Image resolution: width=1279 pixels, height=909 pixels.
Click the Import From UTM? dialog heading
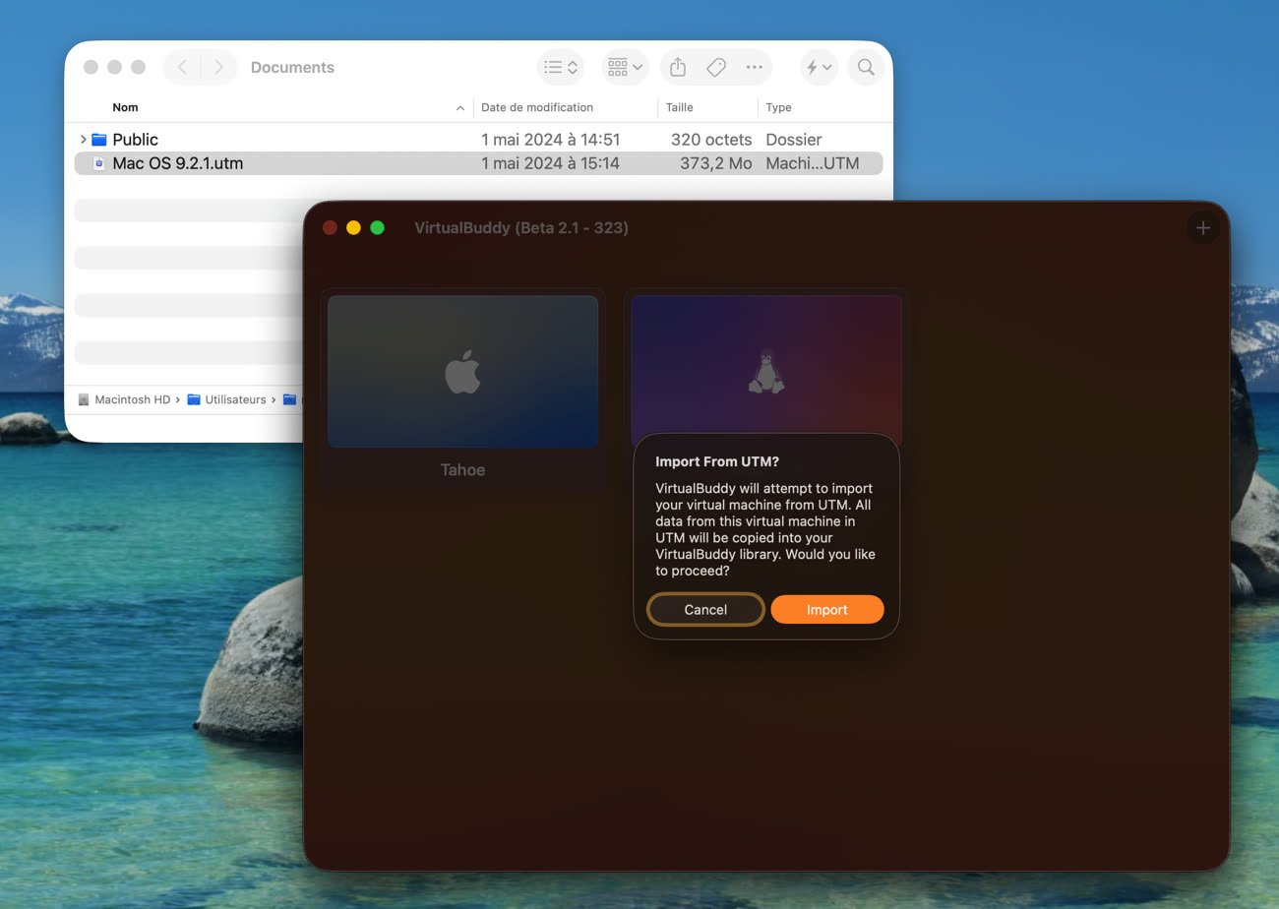(x=717, y=461)
